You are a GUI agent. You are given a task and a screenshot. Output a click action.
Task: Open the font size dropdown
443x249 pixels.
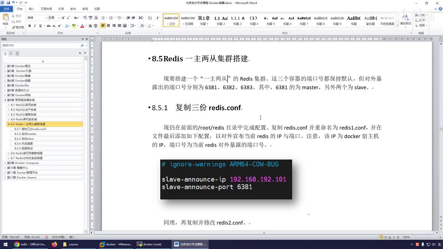click(58, 18)
